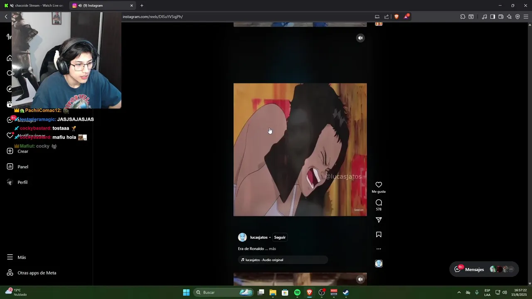
Task: Open Spotify from the taskbar
Action: 297,292
